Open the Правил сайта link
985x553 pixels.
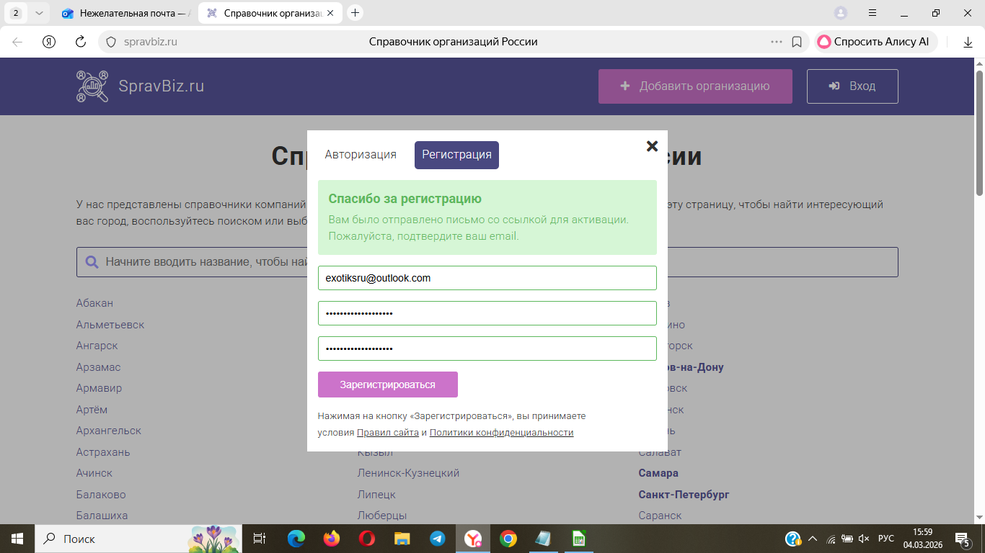click(388, 433)
